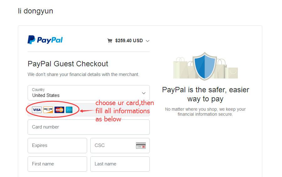Click the Last name field
The image size is (282, 177).
coord(120,164)
